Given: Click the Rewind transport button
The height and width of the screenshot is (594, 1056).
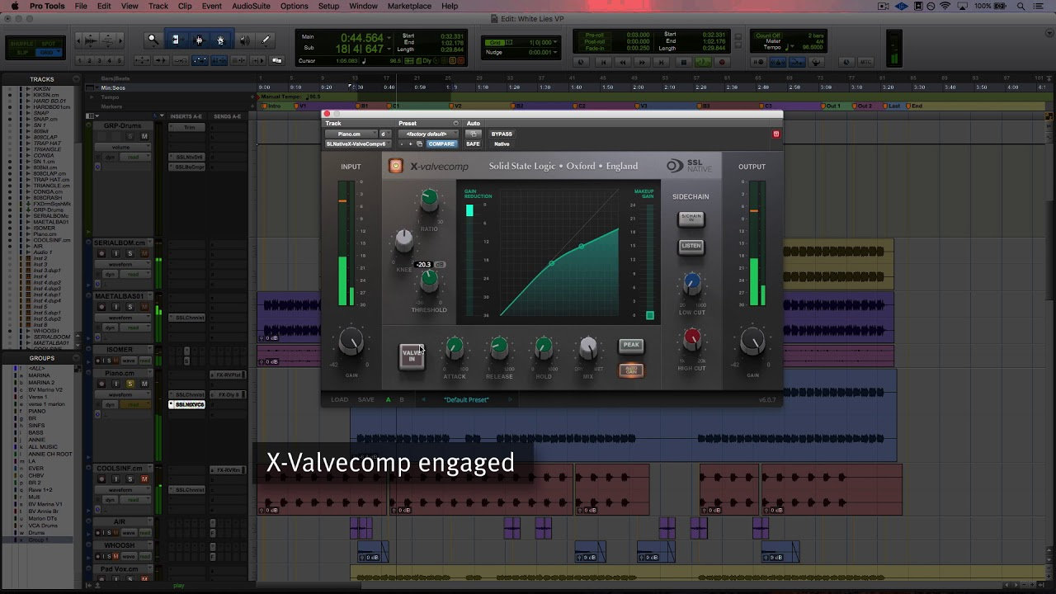Looking at the screenshot, I should click(623, 62).
